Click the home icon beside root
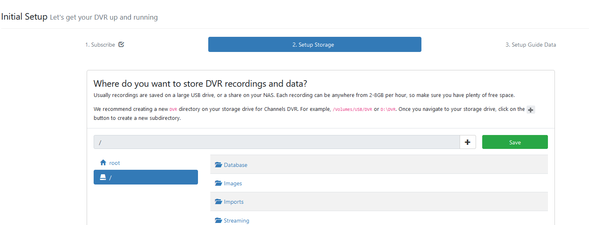 [x=103, y=163]
